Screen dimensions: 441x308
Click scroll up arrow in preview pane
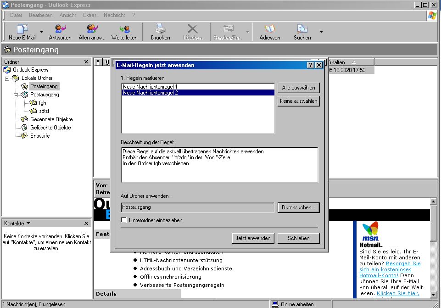click(433, 202)
